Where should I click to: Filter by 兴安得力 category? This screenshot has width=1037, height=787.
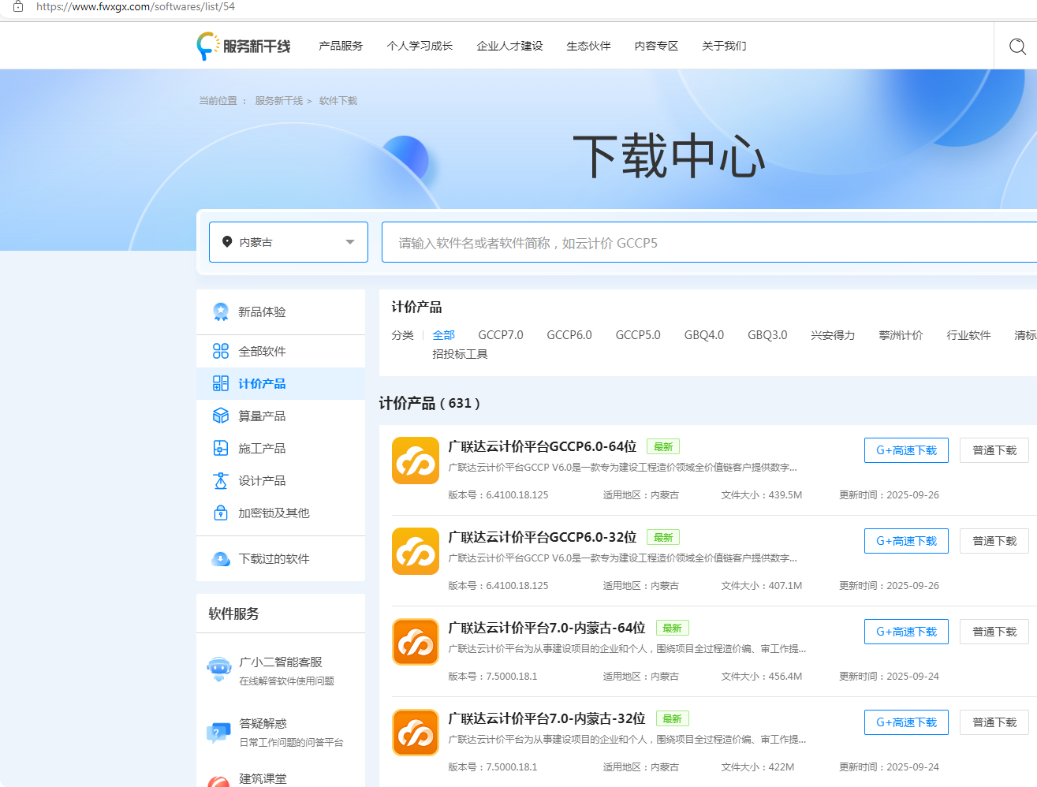(833, 335)
